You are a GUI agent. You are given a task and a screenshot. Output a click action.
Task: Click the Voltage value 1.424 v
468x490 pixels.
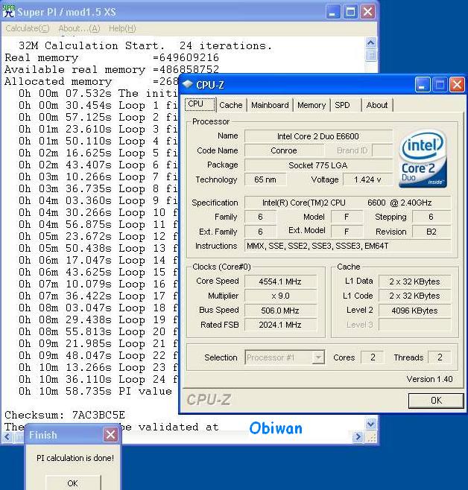pyautogui.click(x=367, y=179)
